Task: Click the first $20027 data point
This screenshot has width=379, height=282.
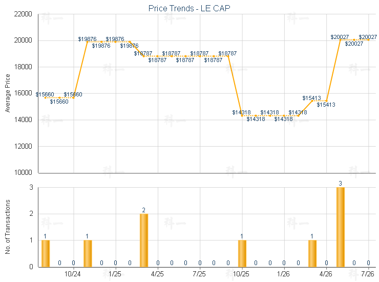Action: (340, 39)
